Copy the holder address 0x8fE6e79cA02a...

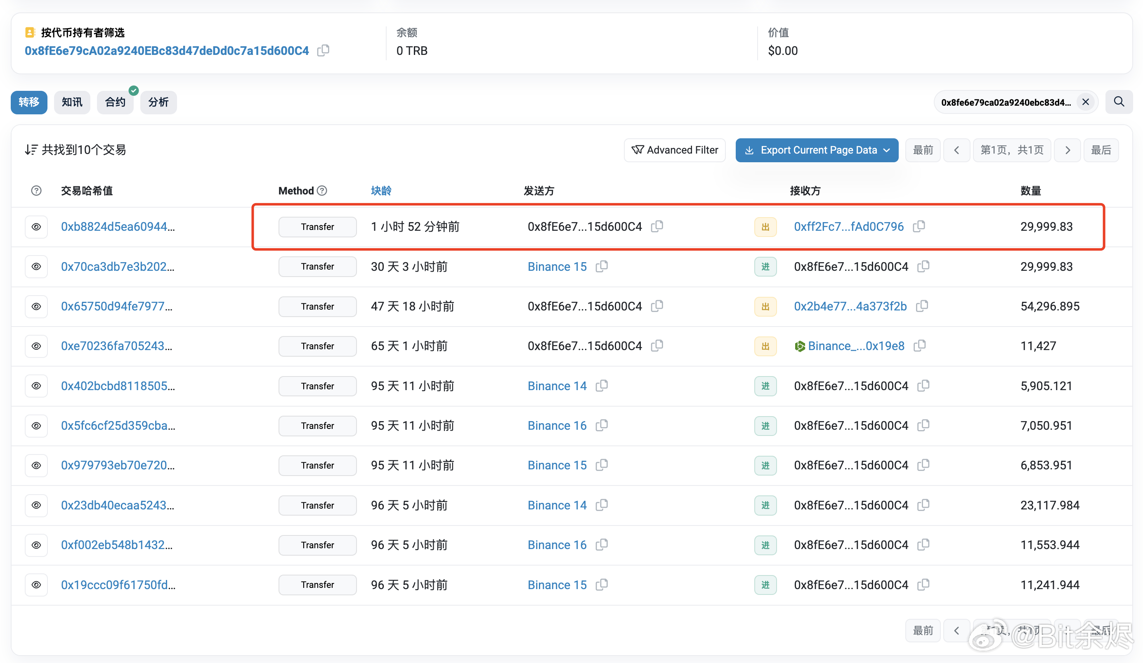[x=323, y=50]
